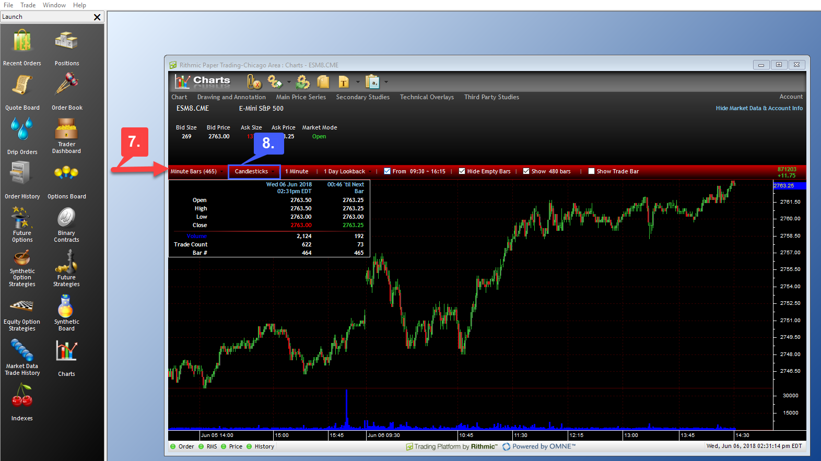This screenshot has height=461, width=821.
Task: Open the Help menu
Action: [79, 5]
